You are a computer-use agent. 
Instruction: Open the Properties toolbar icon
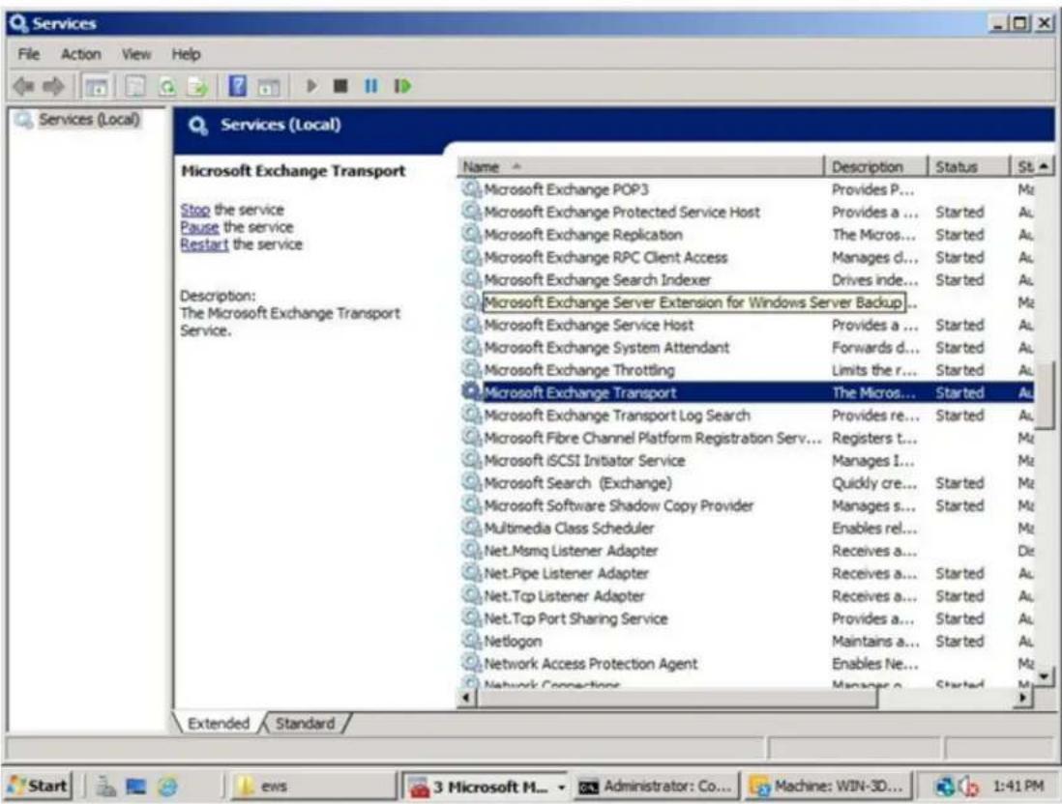[x=136, y=87]
